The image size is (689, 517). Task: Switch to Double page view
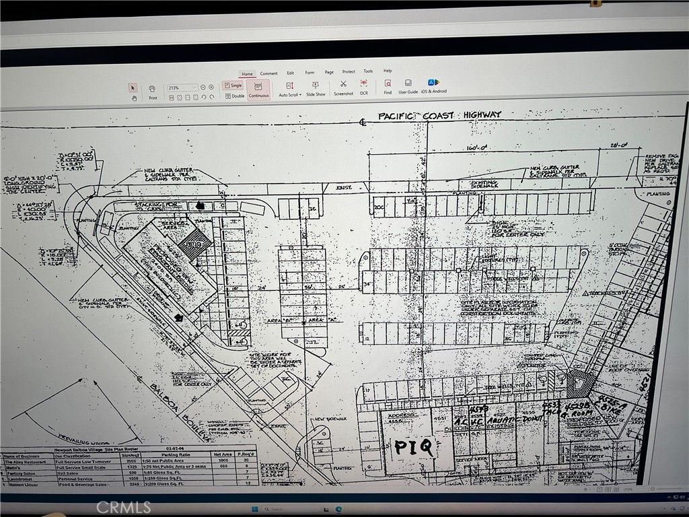click(x=235, y=96)
